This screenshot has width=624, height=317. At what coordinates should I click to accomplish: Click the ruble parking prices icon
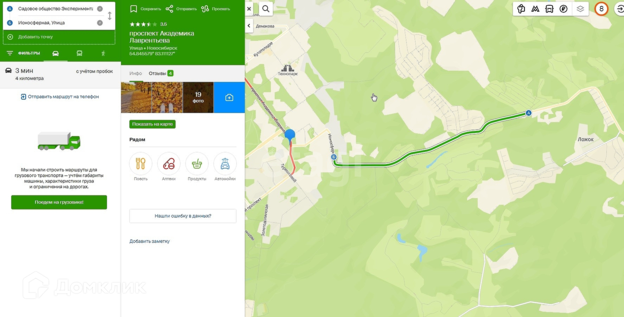tap(563, 9)
